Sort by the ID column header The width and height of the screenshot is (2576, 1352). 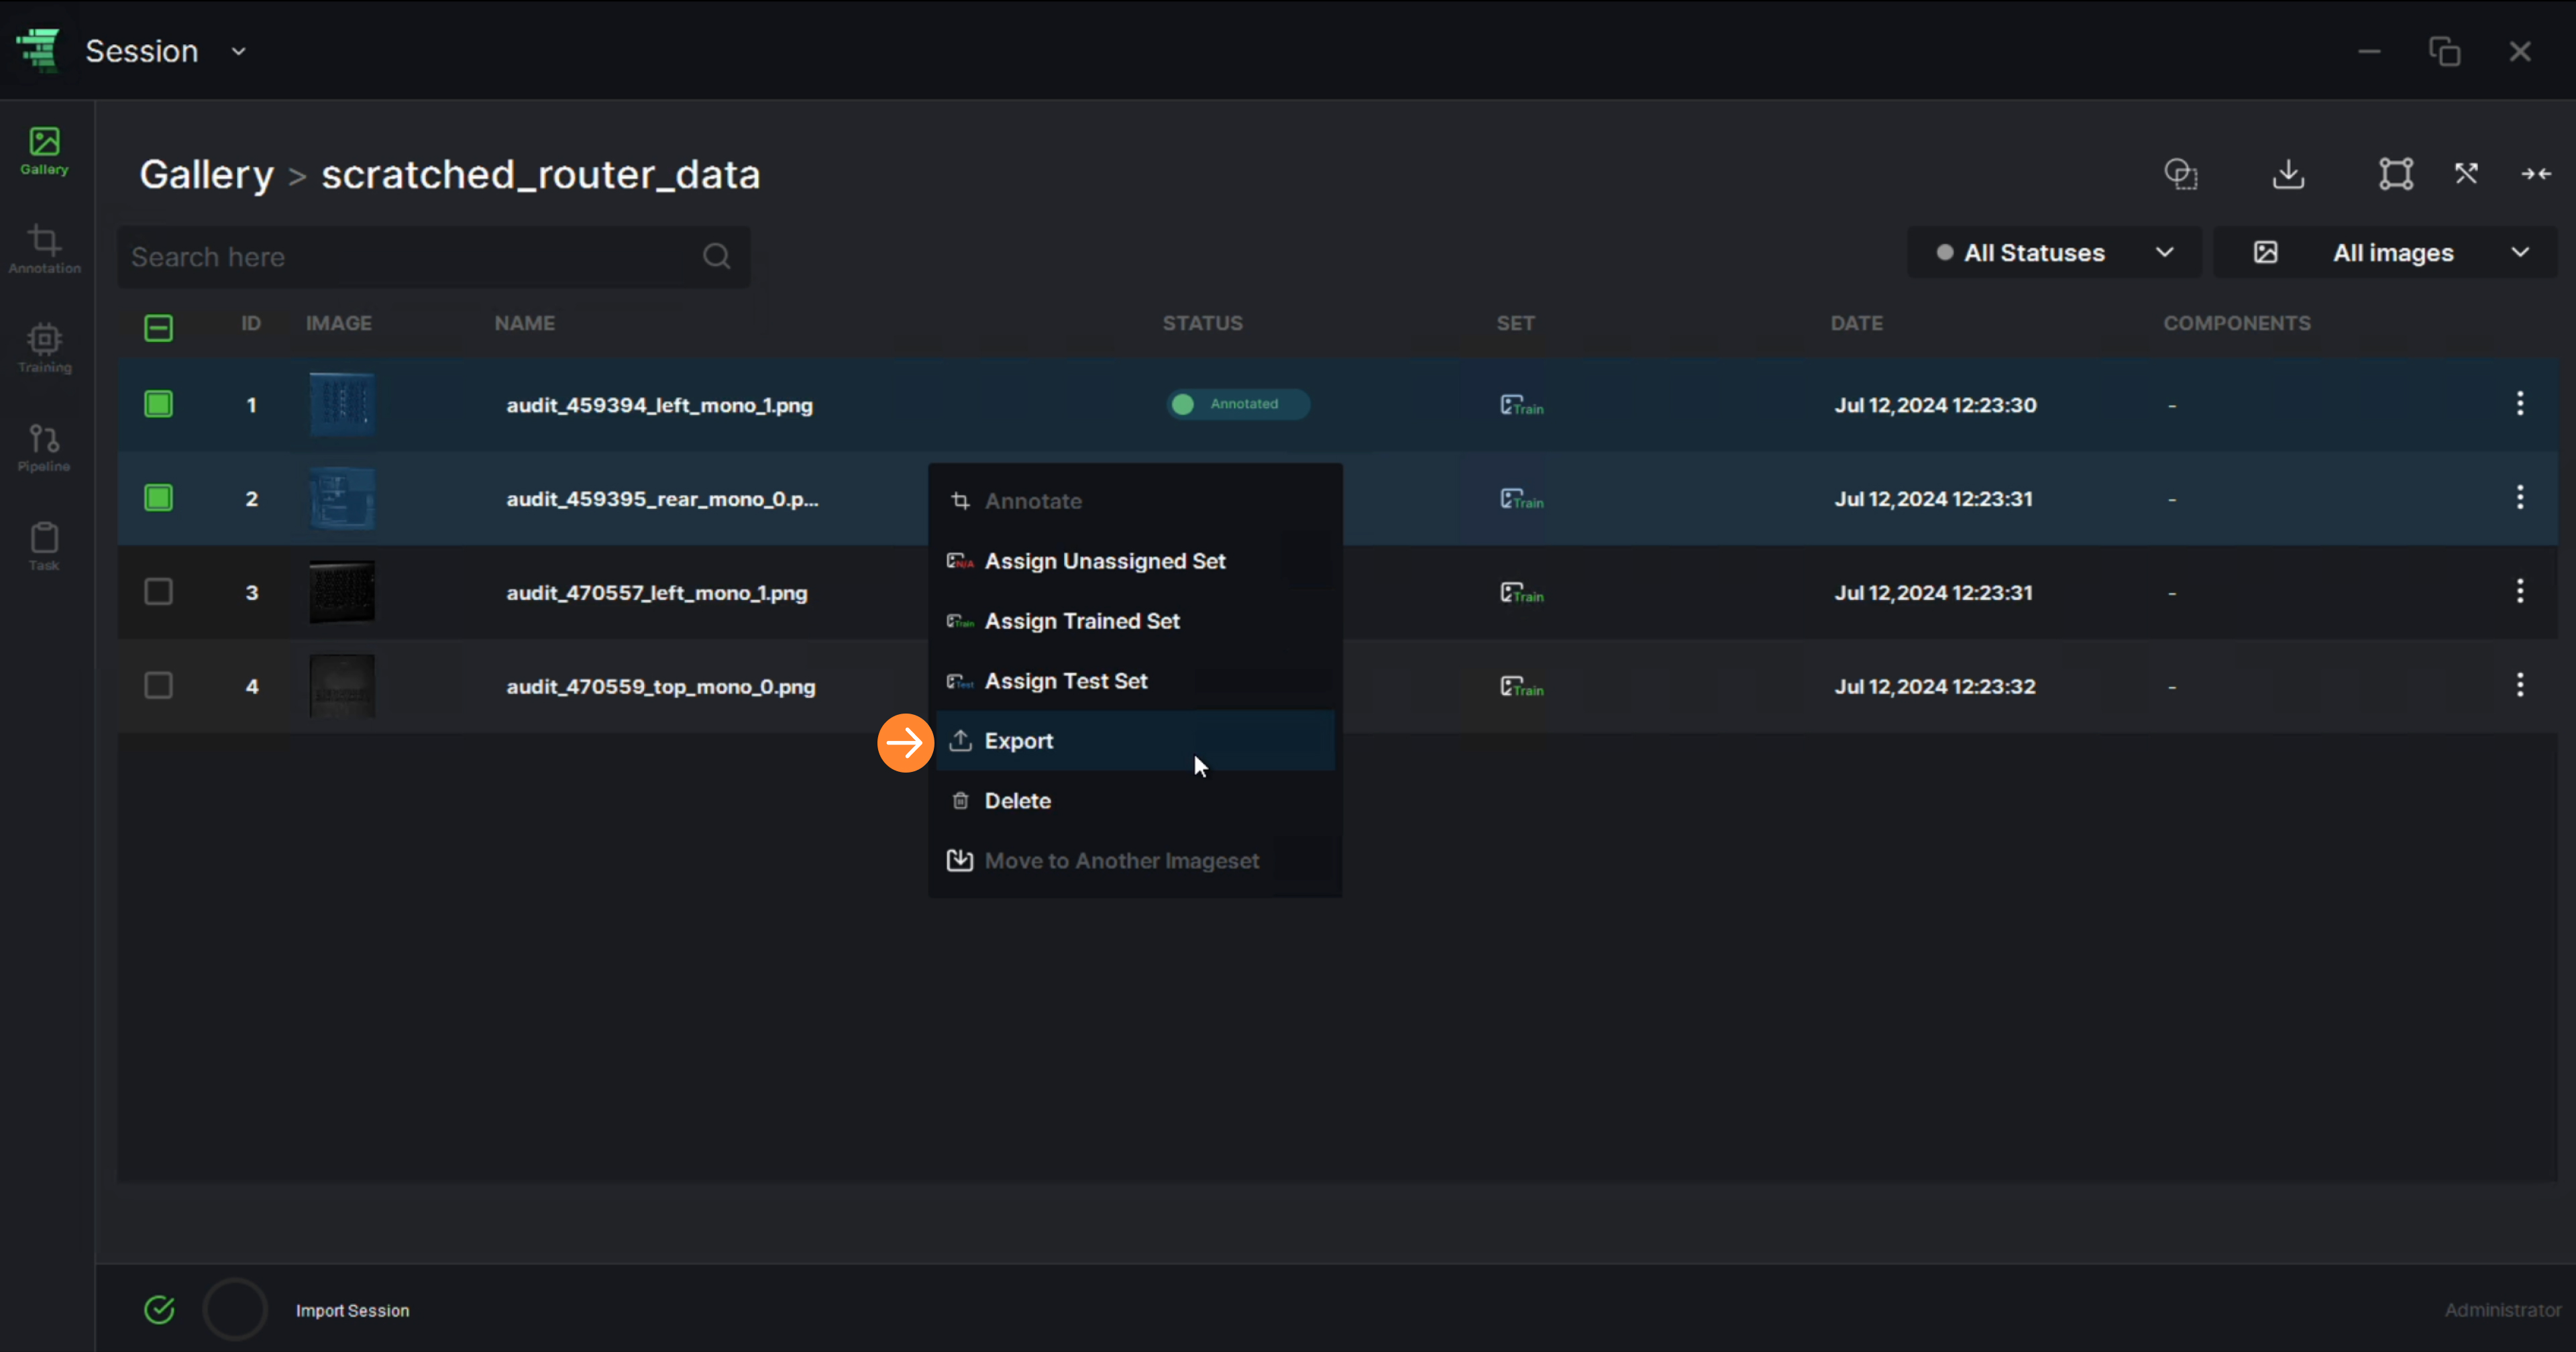tap(250, 323)
